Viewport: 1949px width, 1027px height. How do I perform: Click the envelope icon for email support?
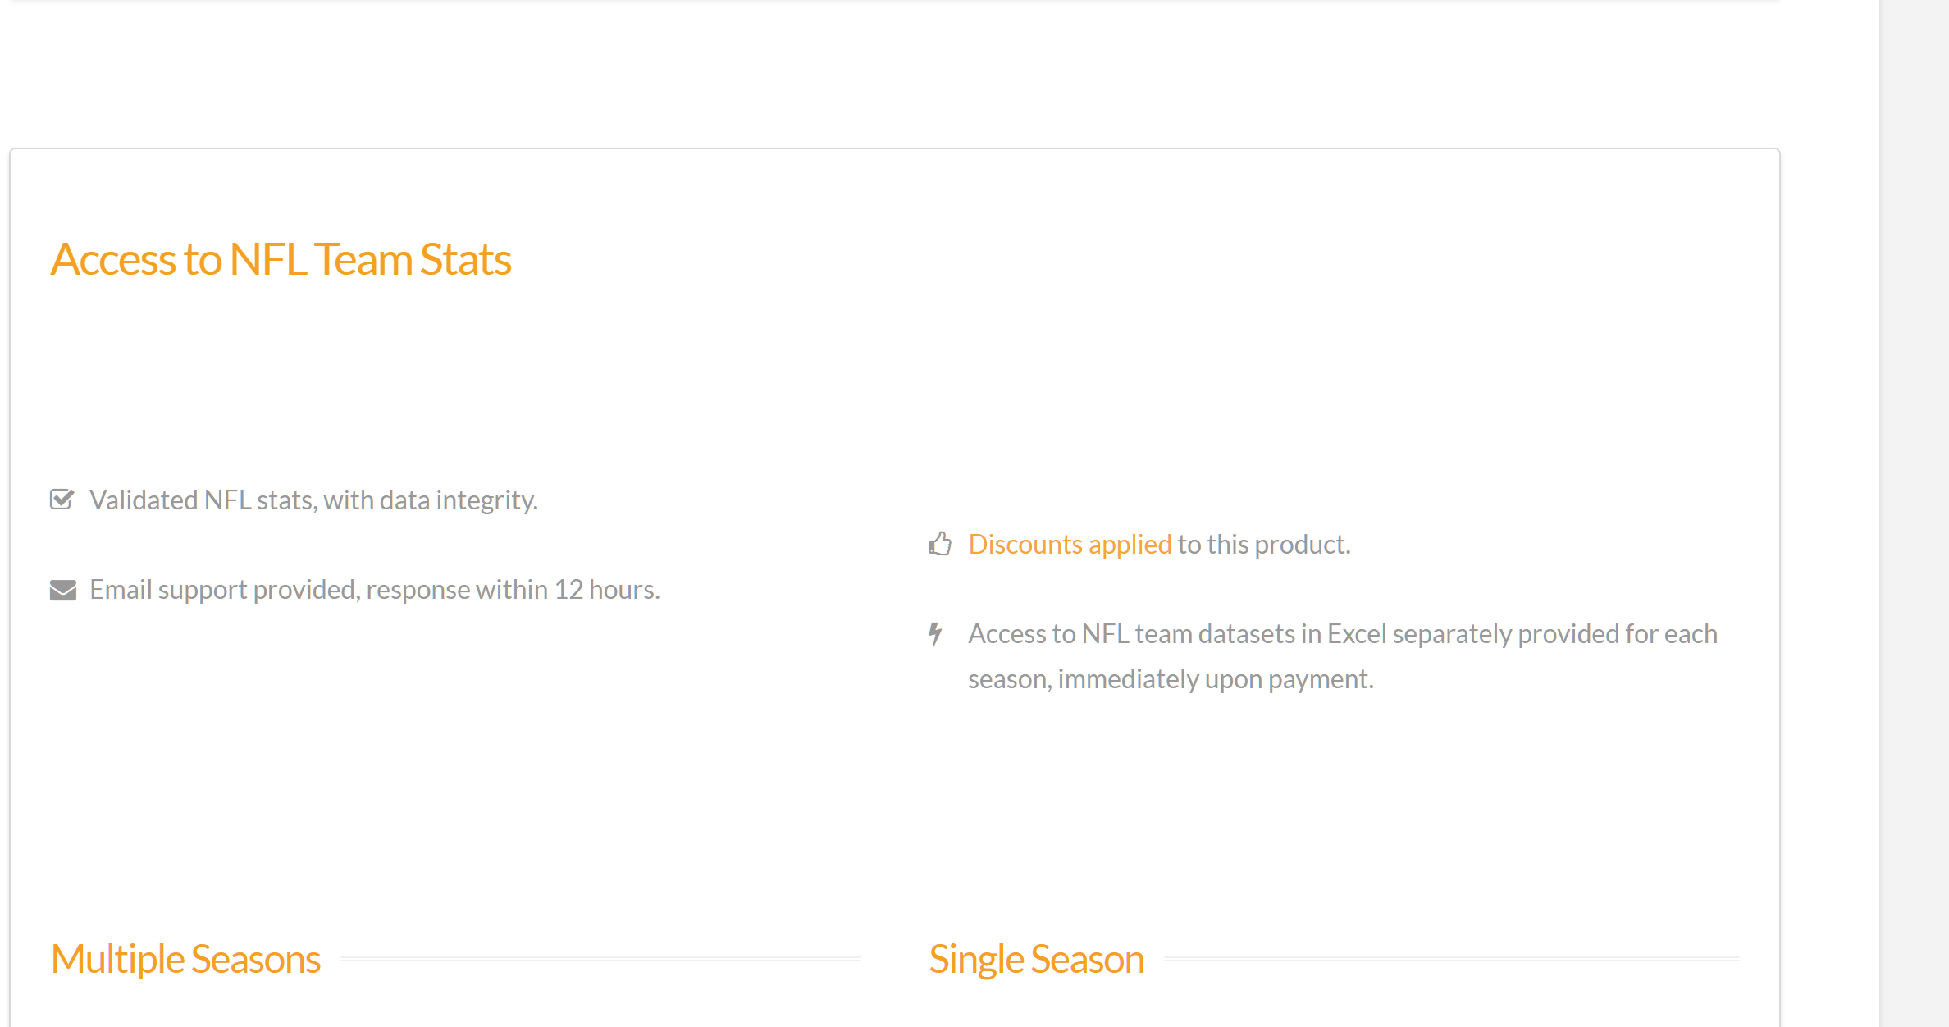click(63, 590)
